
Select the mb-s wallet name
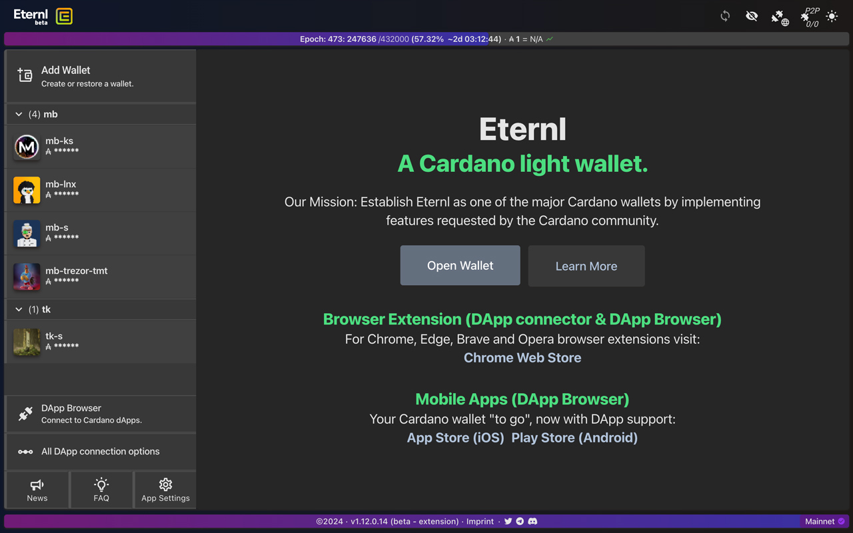[x=57, y=227]
